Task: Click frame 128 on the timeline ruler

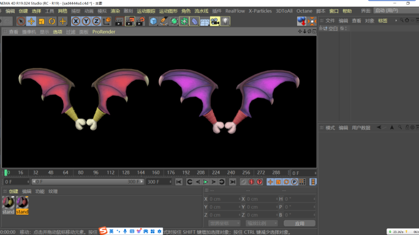Action: 126,173
